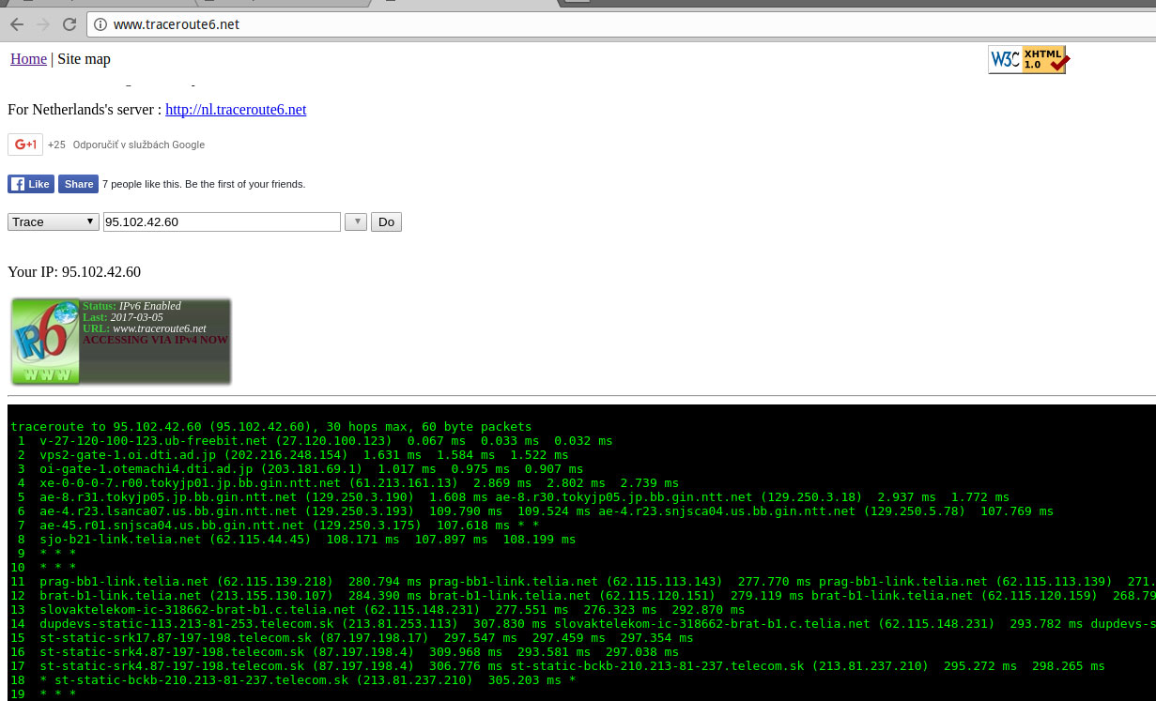Click hop 12 first brat-b1-link.telia.net (213.155.130.107)
This screenshot has width=1156, height=701.
coord(186,596)
